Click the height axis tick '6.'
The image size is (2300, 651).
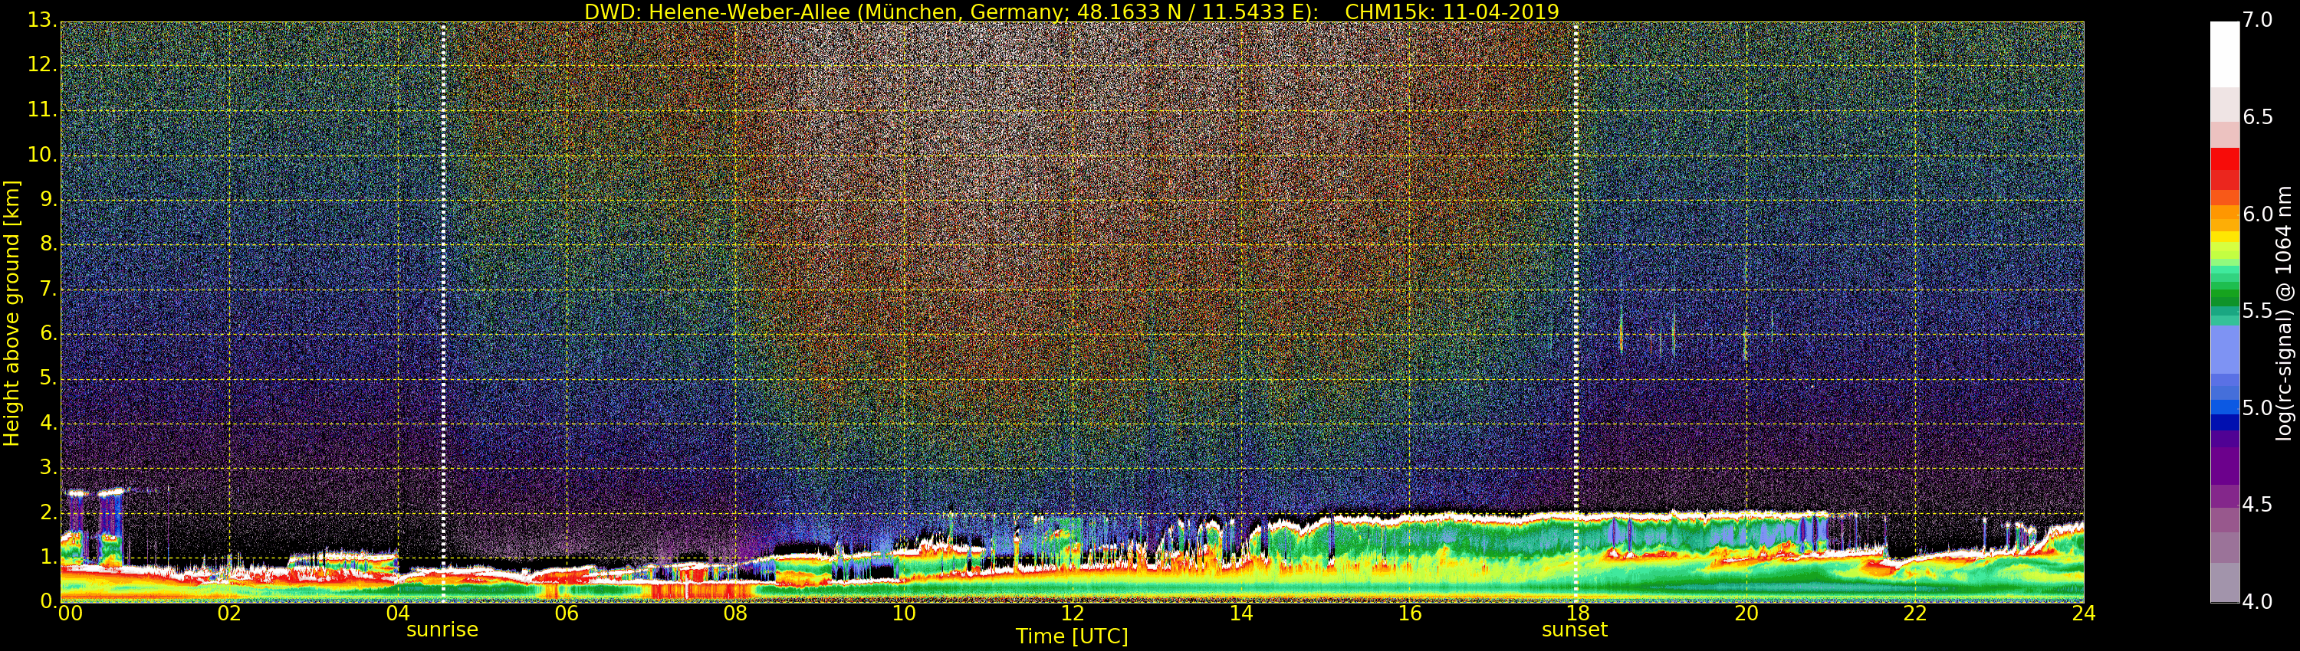[49, 333]
